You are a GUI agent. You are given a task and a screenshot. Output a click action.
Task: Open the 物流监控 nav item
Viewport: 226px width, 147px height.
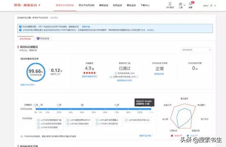117,5
